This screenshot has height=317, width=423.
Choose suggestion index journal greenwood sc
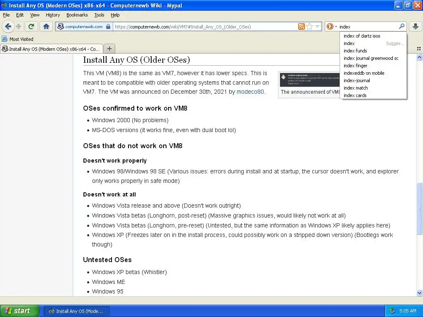click(373, 58)
